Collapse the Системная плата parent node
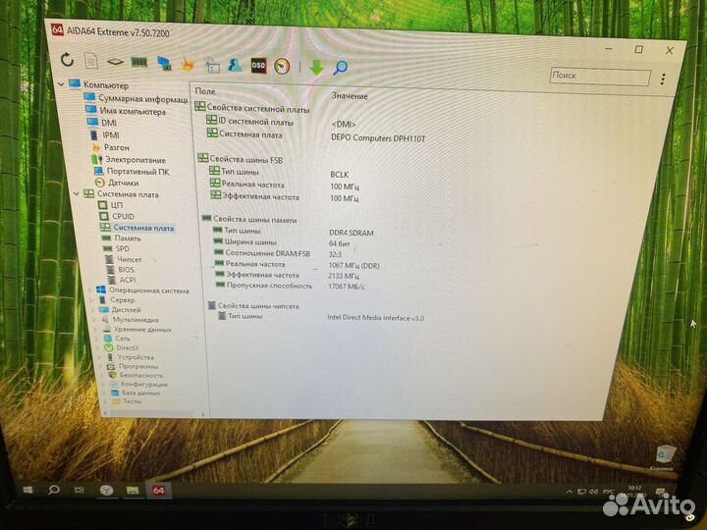The height and width of the screenshot is (530, 707). pos(76,193)
